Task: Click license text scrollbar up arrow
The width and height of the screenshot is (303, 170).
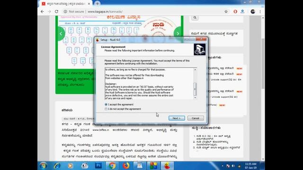Action: [195, 69]
